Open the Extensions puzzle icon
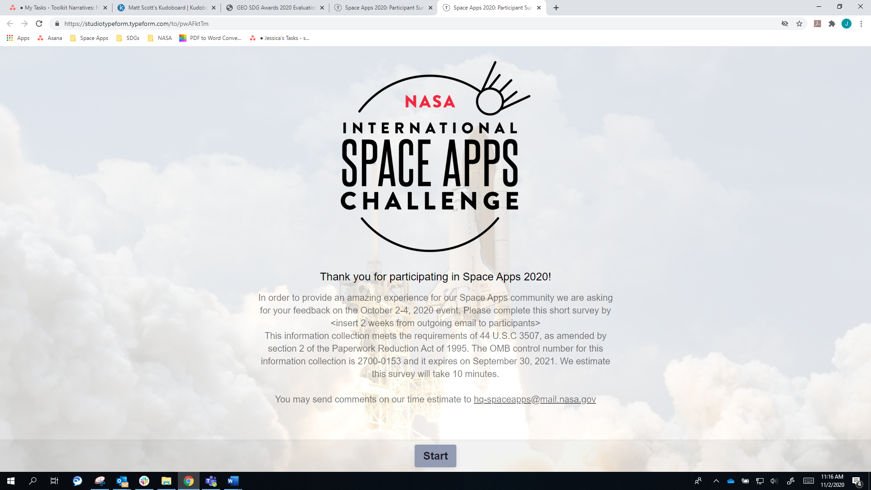871x490 pixels. pos(832,24)
